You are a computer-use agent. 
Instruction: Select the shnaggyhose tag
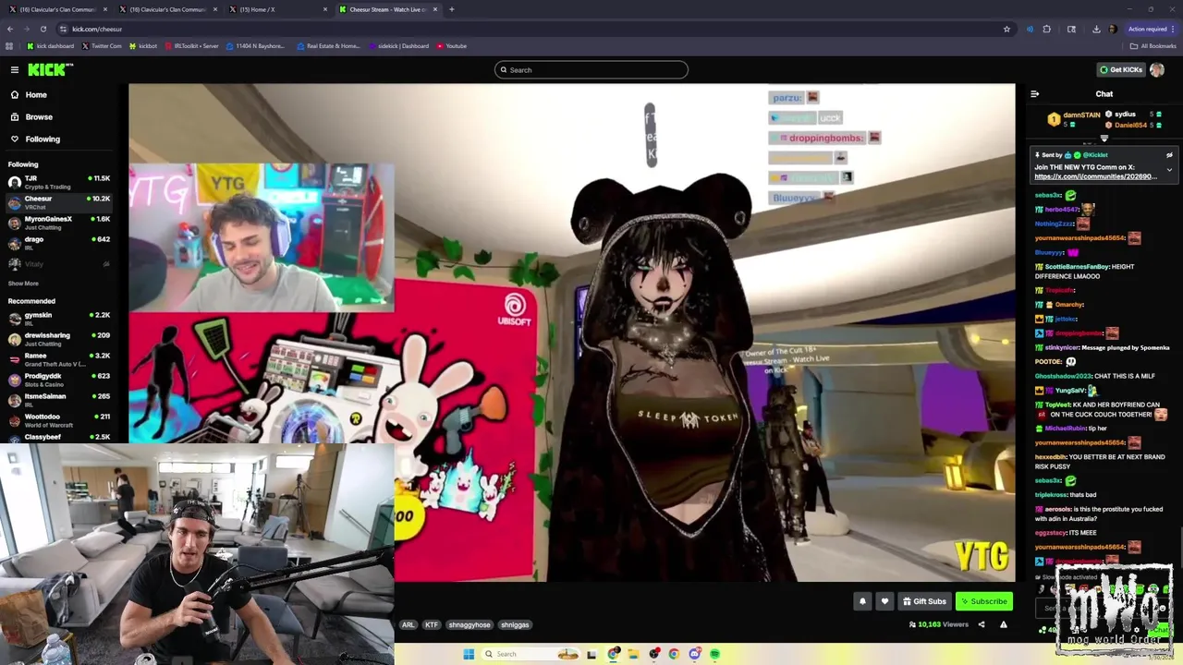470,624
